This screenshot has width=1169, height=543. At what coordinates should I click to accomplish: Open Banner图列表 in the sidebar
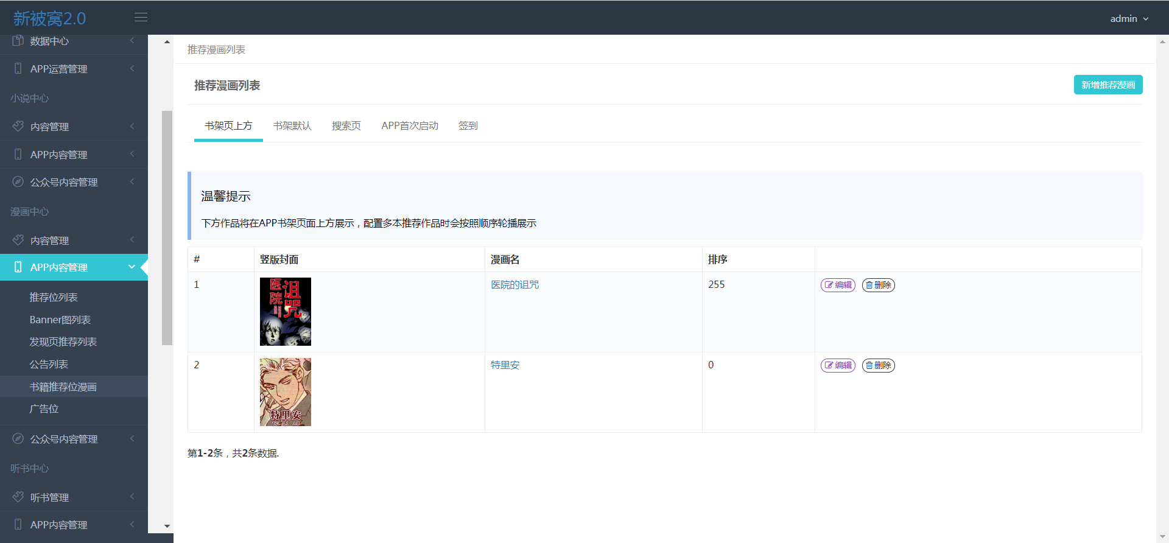pos(60,320)
